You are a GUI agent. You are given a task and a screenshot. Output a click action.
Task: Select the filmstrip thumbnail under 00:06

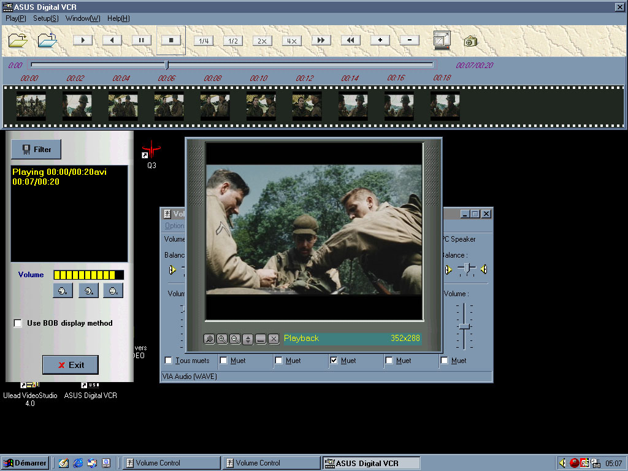coord(169,105)
